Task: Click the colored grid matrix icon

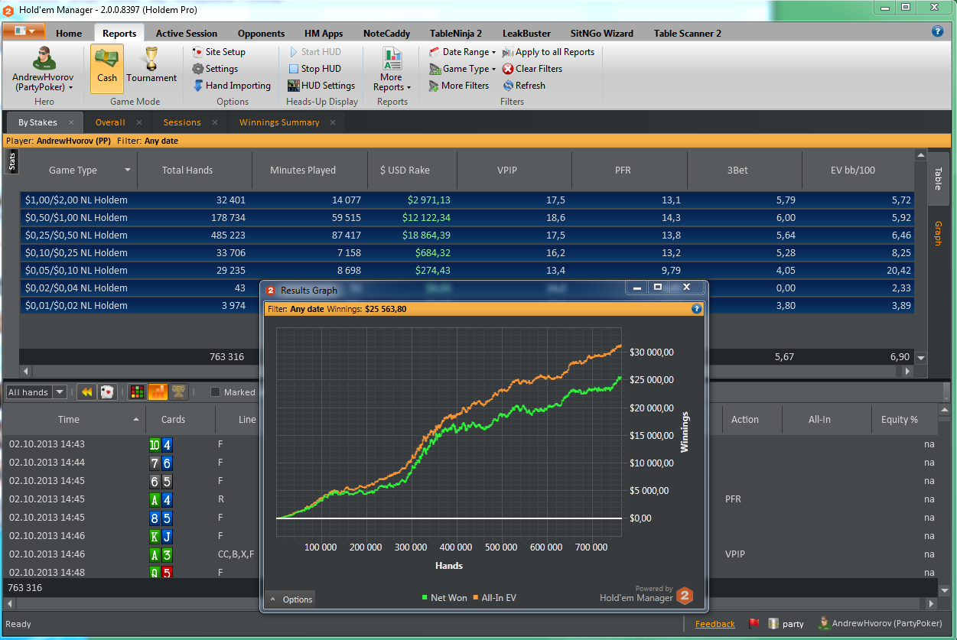Action: (138, 391)
